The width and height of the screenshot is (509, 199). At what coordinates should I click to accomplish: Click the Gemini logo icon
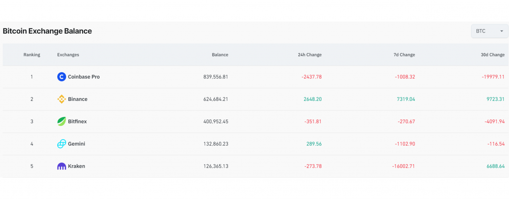[61, 144]
